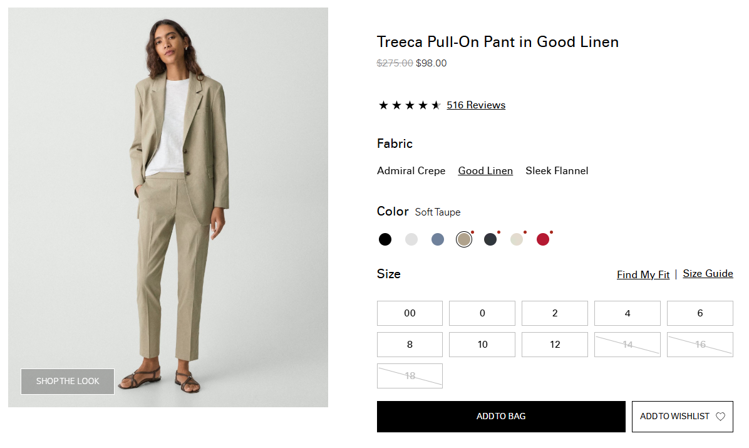Open the Size Guide link
Viewport: 749px width, 448px height.
(x=708, y=274)
